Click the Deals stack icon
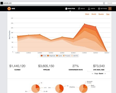 pos(79,9)
